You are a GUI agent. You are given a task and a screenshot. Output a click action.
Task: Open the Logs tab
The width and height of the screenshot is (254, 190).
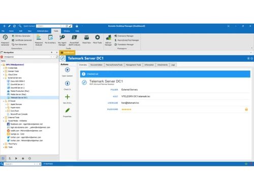click(173, 65)
